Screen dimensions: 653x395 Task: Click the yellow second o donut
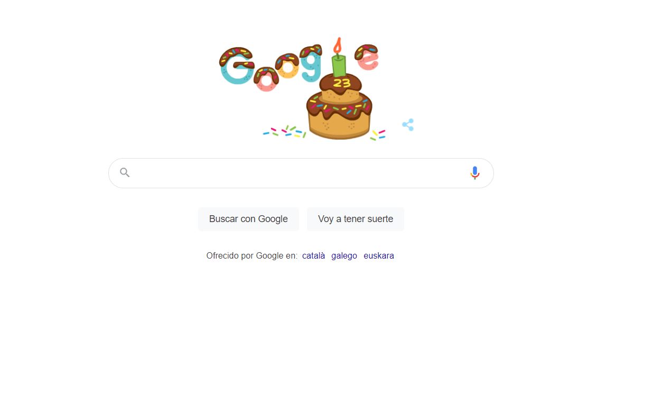(x=287, y=66)
